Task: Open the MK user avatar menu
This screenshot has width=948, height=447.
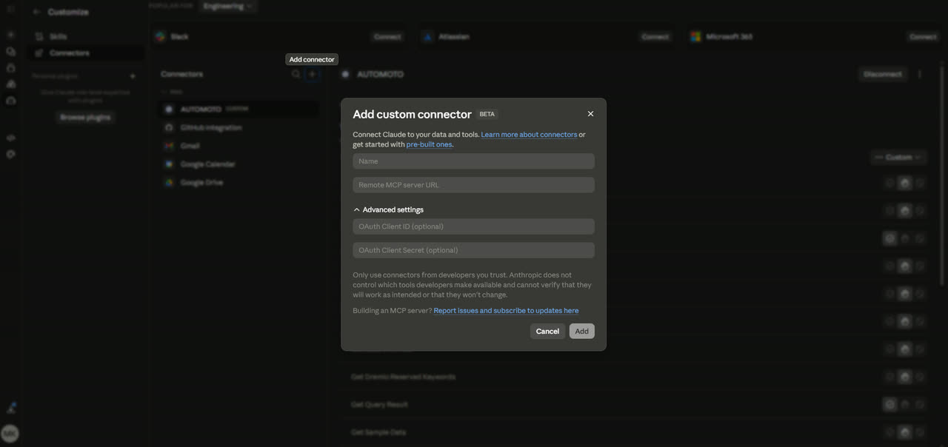Action: point(10,434)
